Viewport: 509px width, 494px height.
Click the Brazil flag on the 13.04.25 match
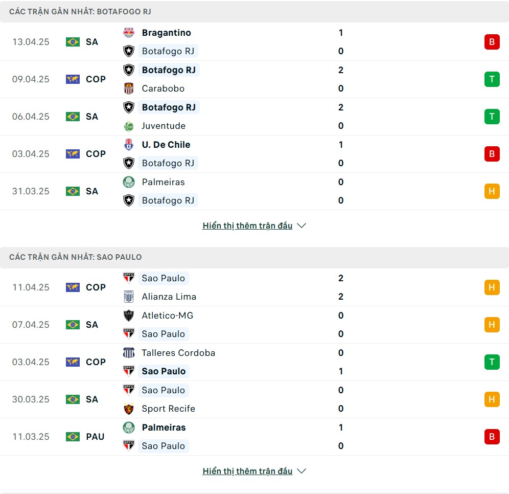(x=73, y=42)
